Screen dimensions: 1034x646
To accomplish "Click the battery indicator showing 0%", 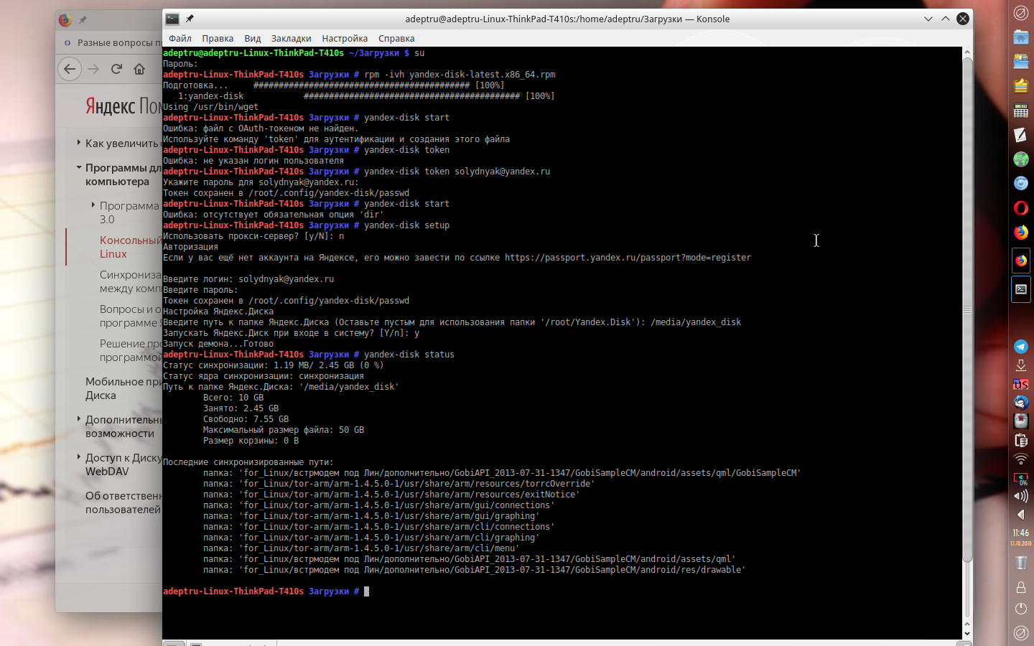I will (x=1020, y=478).
